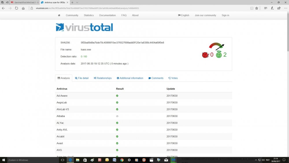Image resolution: width=289 pixels, height=163 pixels.
Task: Open Edge Hub icon
Action: pyautogui.click(x=266, y=8)
